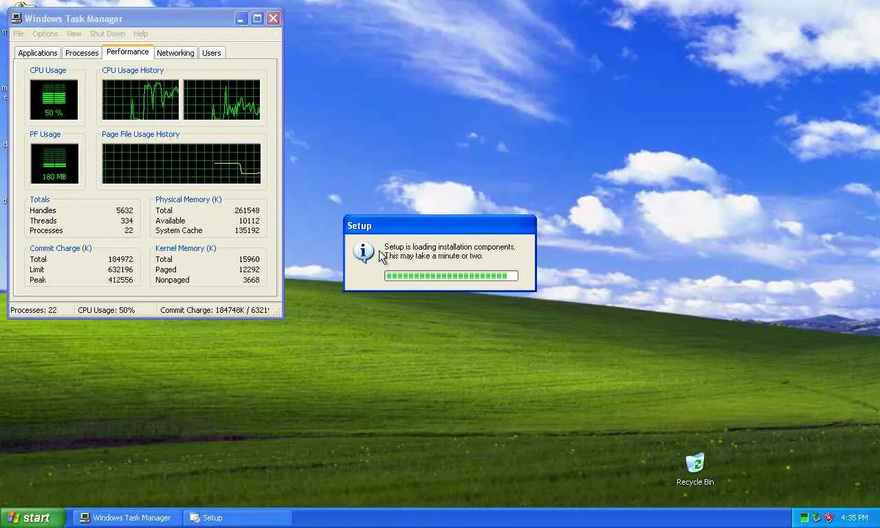The width and height of the screenshot is (880, 528).
Task: Click the Nonpaged kernel memory value 3668
Action: (251, 280)
